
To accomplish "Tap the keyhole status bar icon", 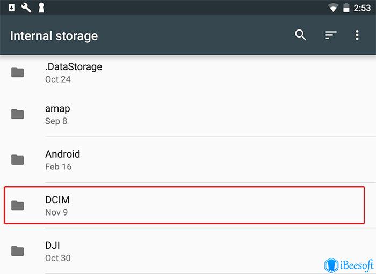I will 41,8.
